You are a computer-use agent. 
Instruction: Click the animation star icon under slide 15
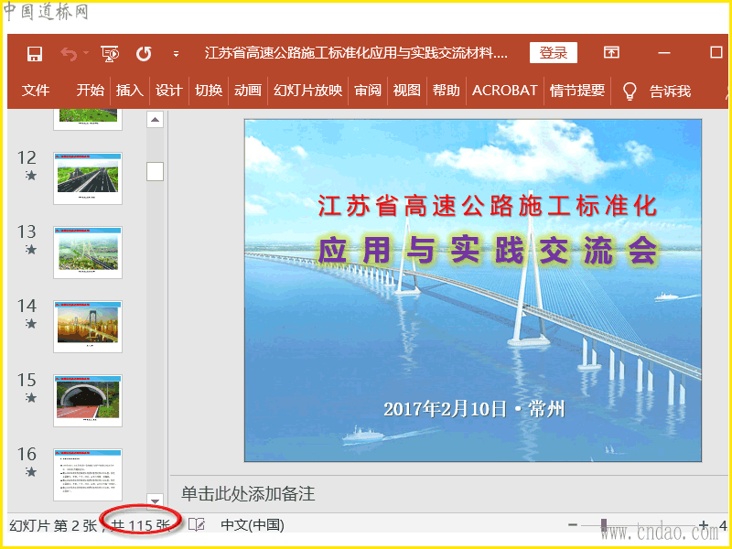[31, 398]
